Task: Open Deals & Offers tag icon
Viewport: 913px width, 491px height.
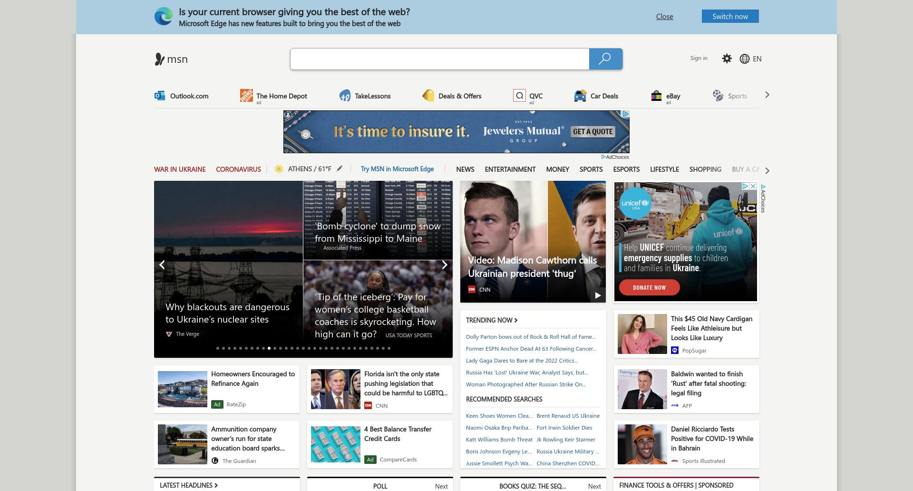Action: (x=428, y=96)
